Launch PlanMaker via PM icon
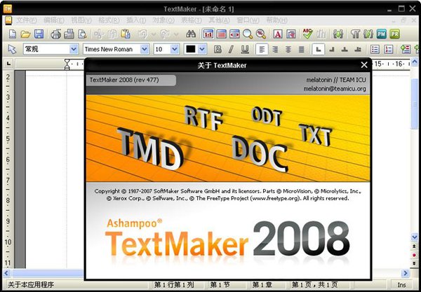Screen dimensions: 421x292 click(381, 34)
